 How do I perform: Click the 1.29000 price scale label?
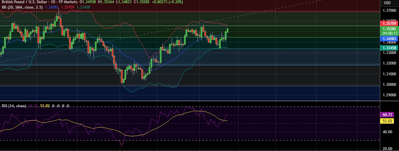click(x=389, y=95)
